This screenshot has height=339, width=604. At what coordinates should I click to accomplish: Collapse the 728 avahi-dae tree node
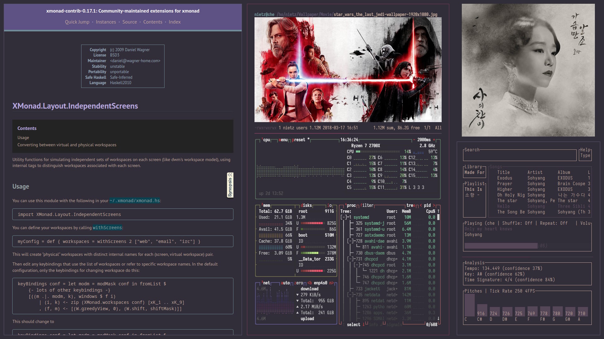click(351, 241)
